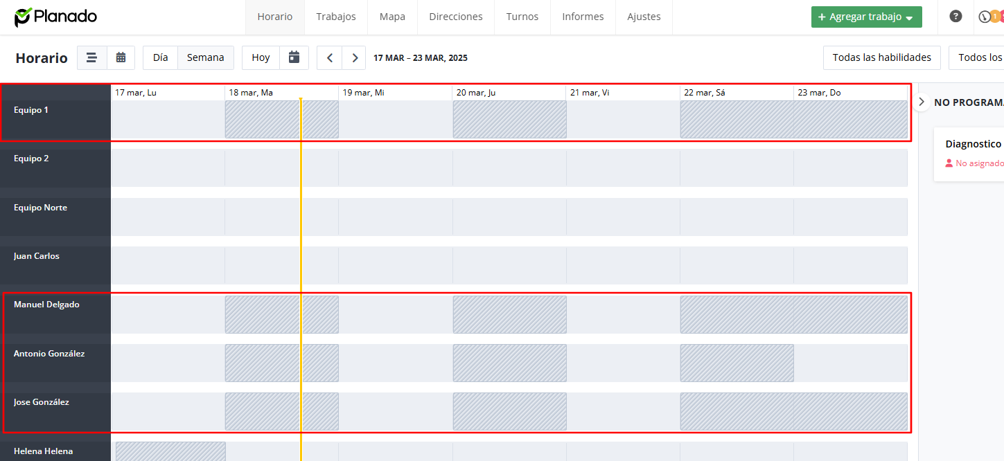Select the Helena Helena row label
Viewport: 1004px width, 461px height.
[x=43, y=451]
